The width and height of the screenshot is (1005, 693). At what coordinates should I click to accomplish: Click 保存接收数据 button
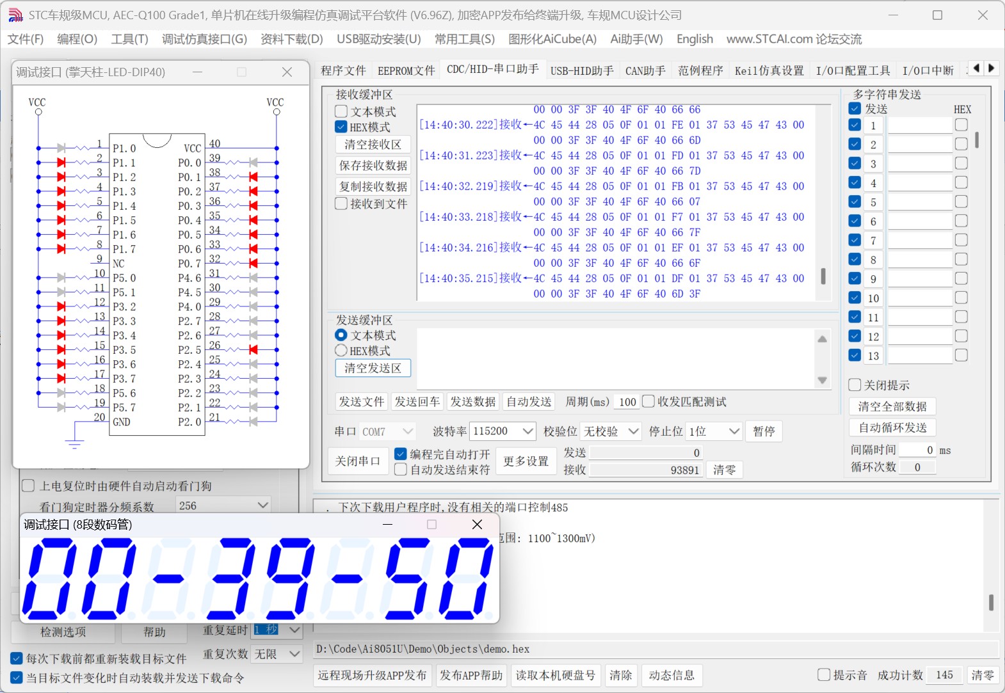(373, 166)
